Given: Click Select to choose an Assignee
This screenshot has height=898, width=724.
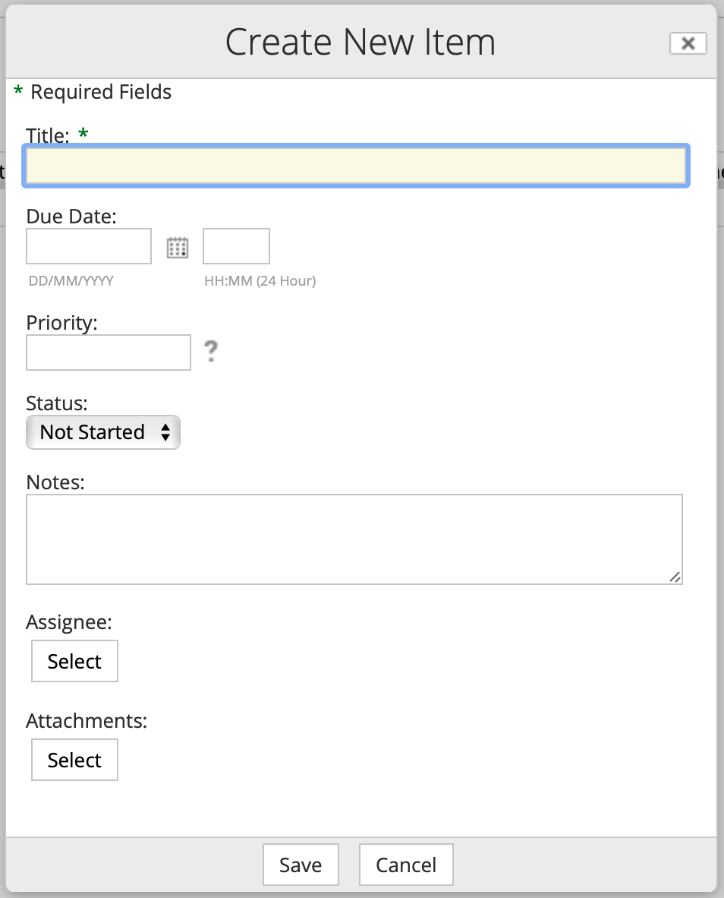Looking at the screenshot, I should (74, 661).
